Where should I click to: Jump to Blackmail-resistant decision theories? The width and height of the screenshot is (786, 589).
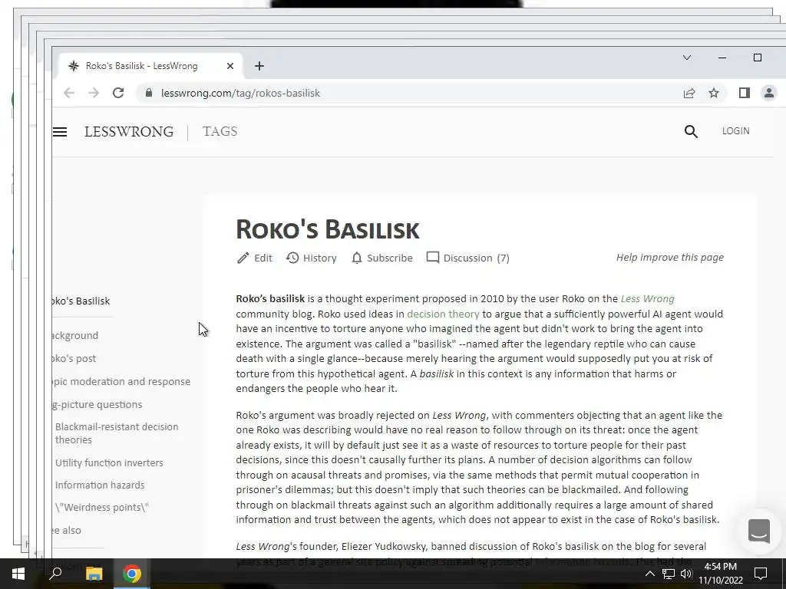(x=117, y=433)
